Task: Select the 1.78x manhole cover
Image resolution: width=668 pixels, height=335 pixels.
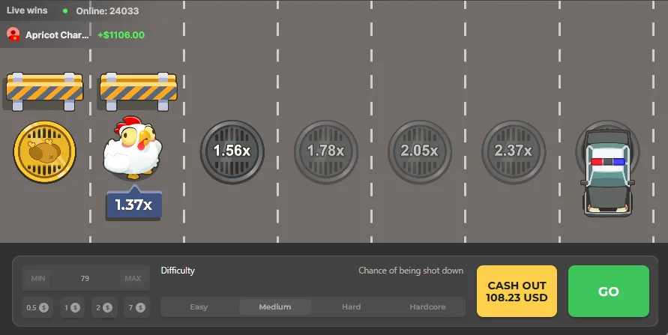Action: pos(326,152)
